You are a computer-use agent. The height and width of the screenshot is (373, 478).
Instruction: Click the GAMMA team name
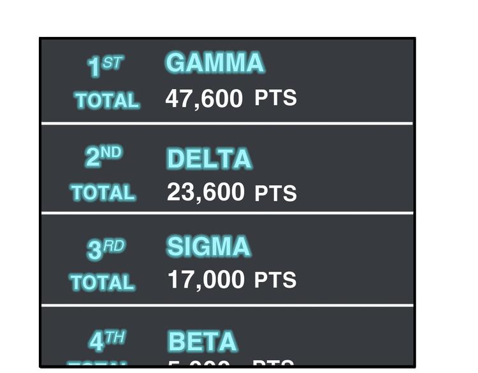pos(214,63)
